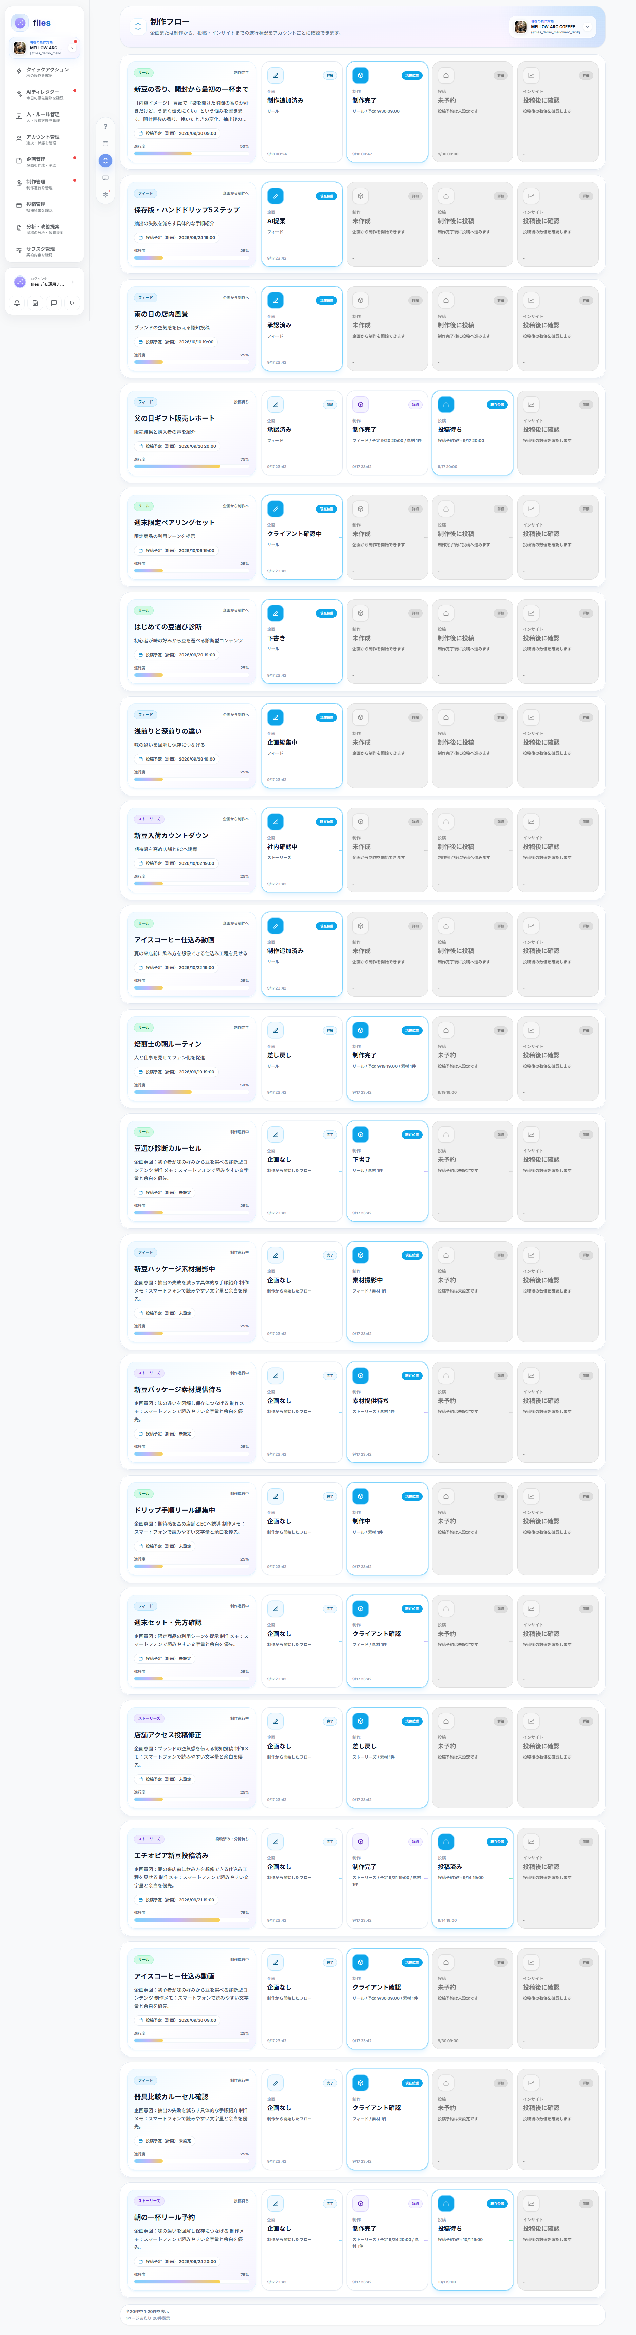Click the sliders icon for サブスク管理
Viewport: 636px width, 2335px height.
(19, 250)
